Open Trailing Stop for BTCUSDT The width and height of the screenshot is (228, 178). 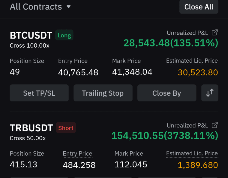103,93
